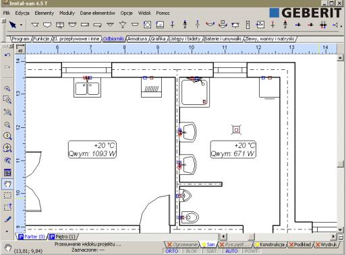This screenshot has width=346, height=255.
Task: Open the Ustępy i bidety tab
Action: pos(185,39)
